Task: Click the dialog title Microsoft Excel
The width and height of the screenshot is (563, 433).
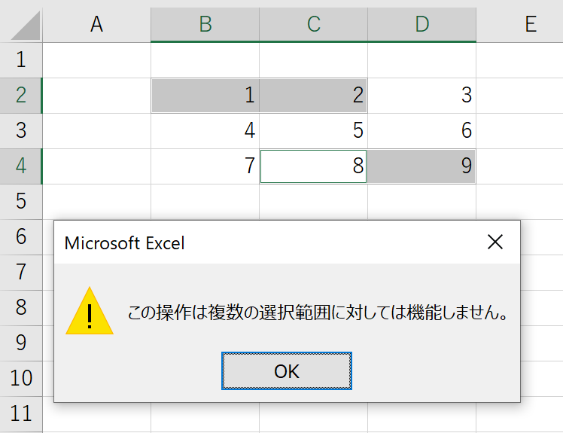Action: (x=124, y=243)
